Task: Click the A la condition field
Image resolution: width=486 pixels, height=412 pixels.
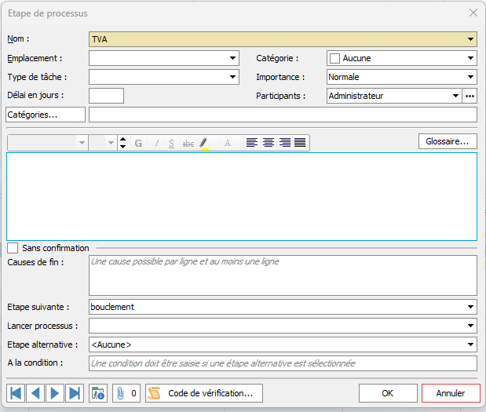Action: click(283, 363)
